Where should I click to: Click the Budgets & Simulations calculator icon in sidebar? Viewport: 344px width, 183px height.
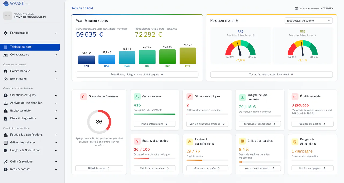(6, 151)
